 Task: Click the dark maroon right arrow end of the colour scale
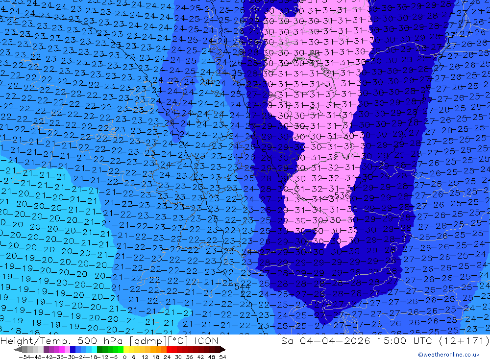[x=223, y=349]
